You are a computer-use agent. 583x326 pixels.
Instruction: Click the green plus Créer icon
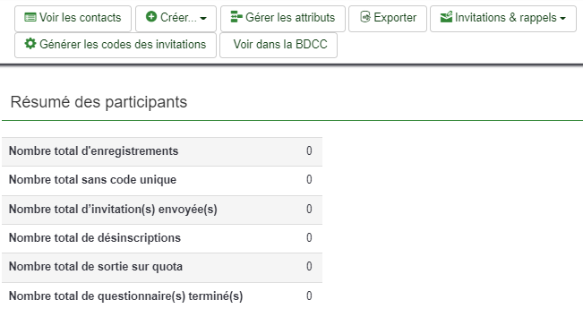151,17
